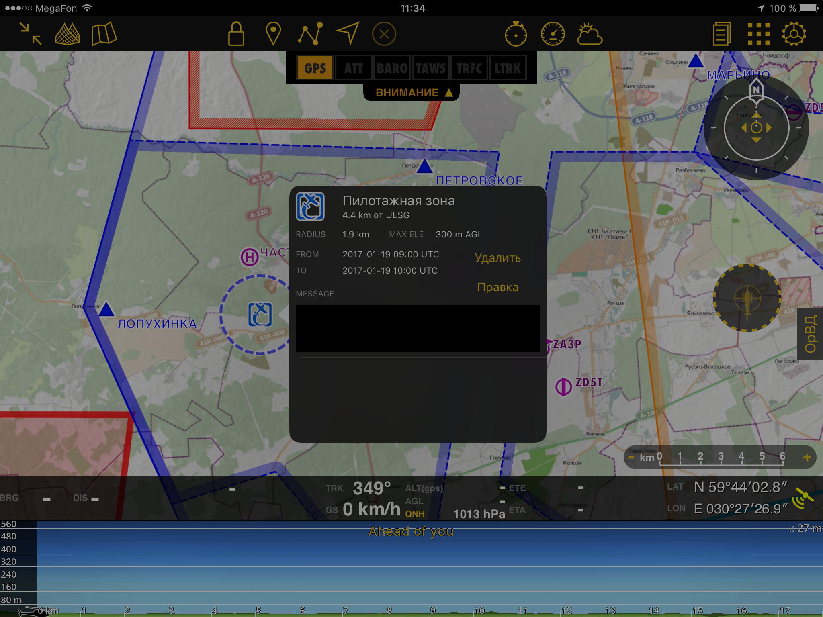This screenshot has width=823, height=617.
Task: Open the stopwatch timer icon
Action: pyautogui.click(x=516, y=34)
